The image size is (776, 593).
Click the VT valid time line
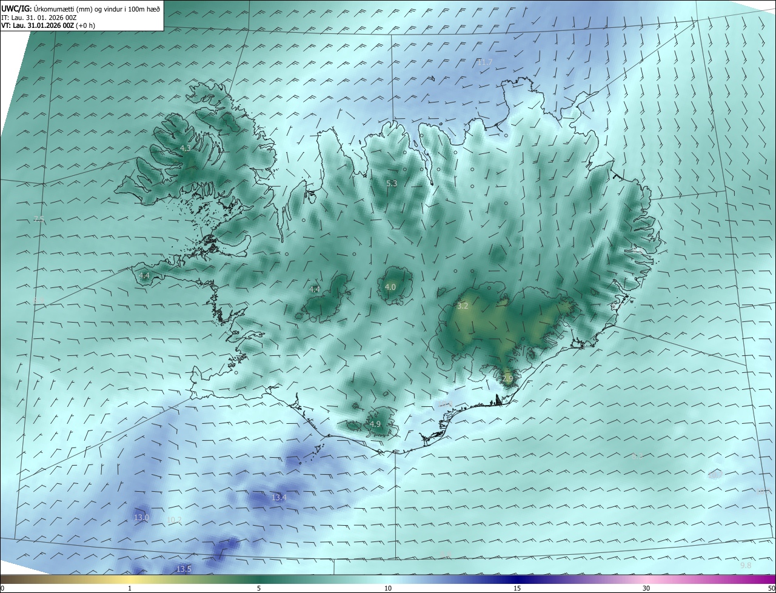[48, 25]
